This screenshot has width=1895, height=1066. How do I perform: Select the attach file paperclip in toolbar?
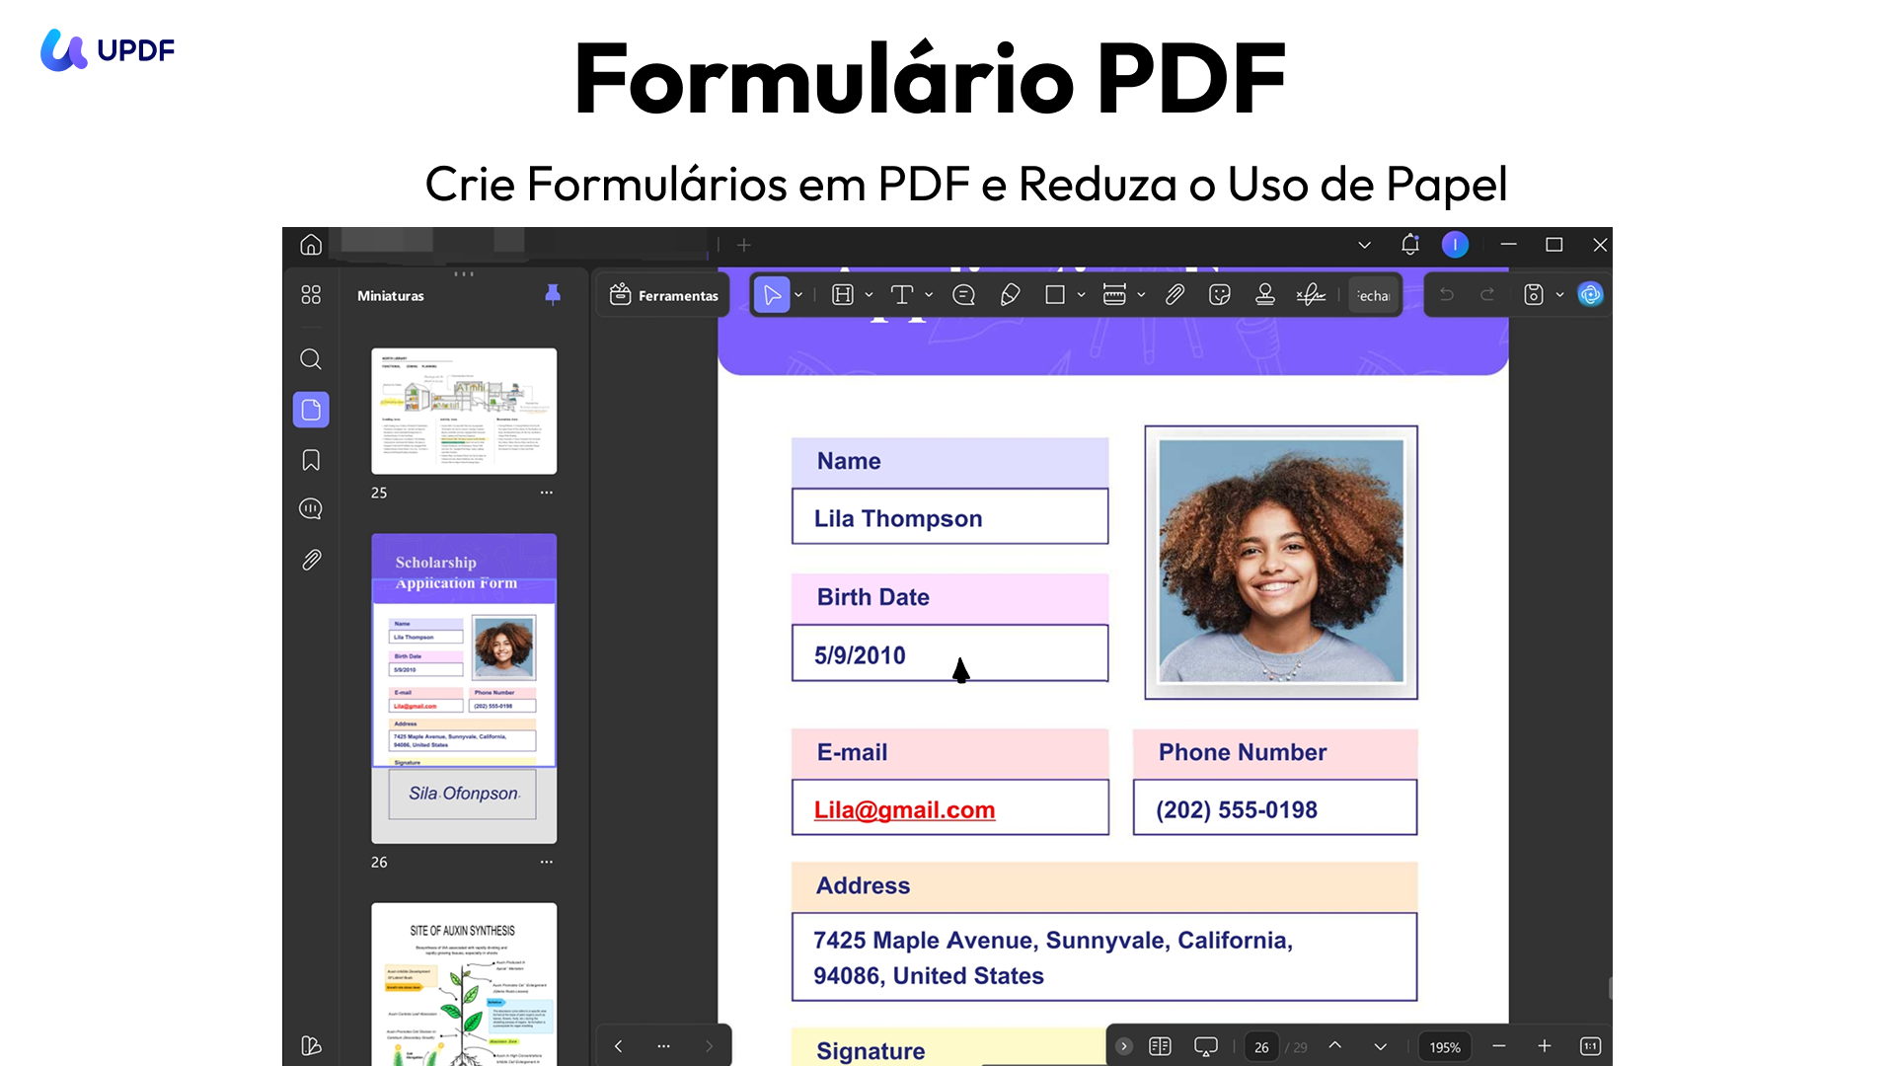[x=1175, y=295]
